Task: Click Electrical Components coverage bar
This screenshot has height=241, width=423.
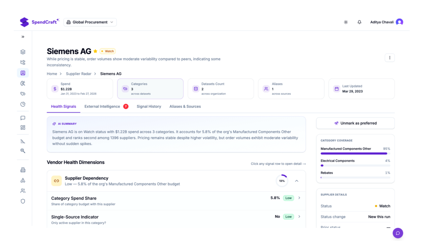Action: [x=355, y=166]
